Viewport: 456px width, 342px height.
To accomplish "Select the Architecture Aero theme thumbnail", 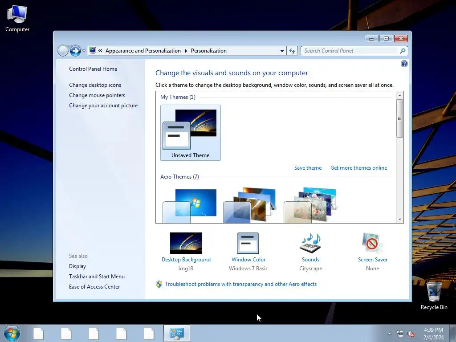I will (x=250, y=205).
